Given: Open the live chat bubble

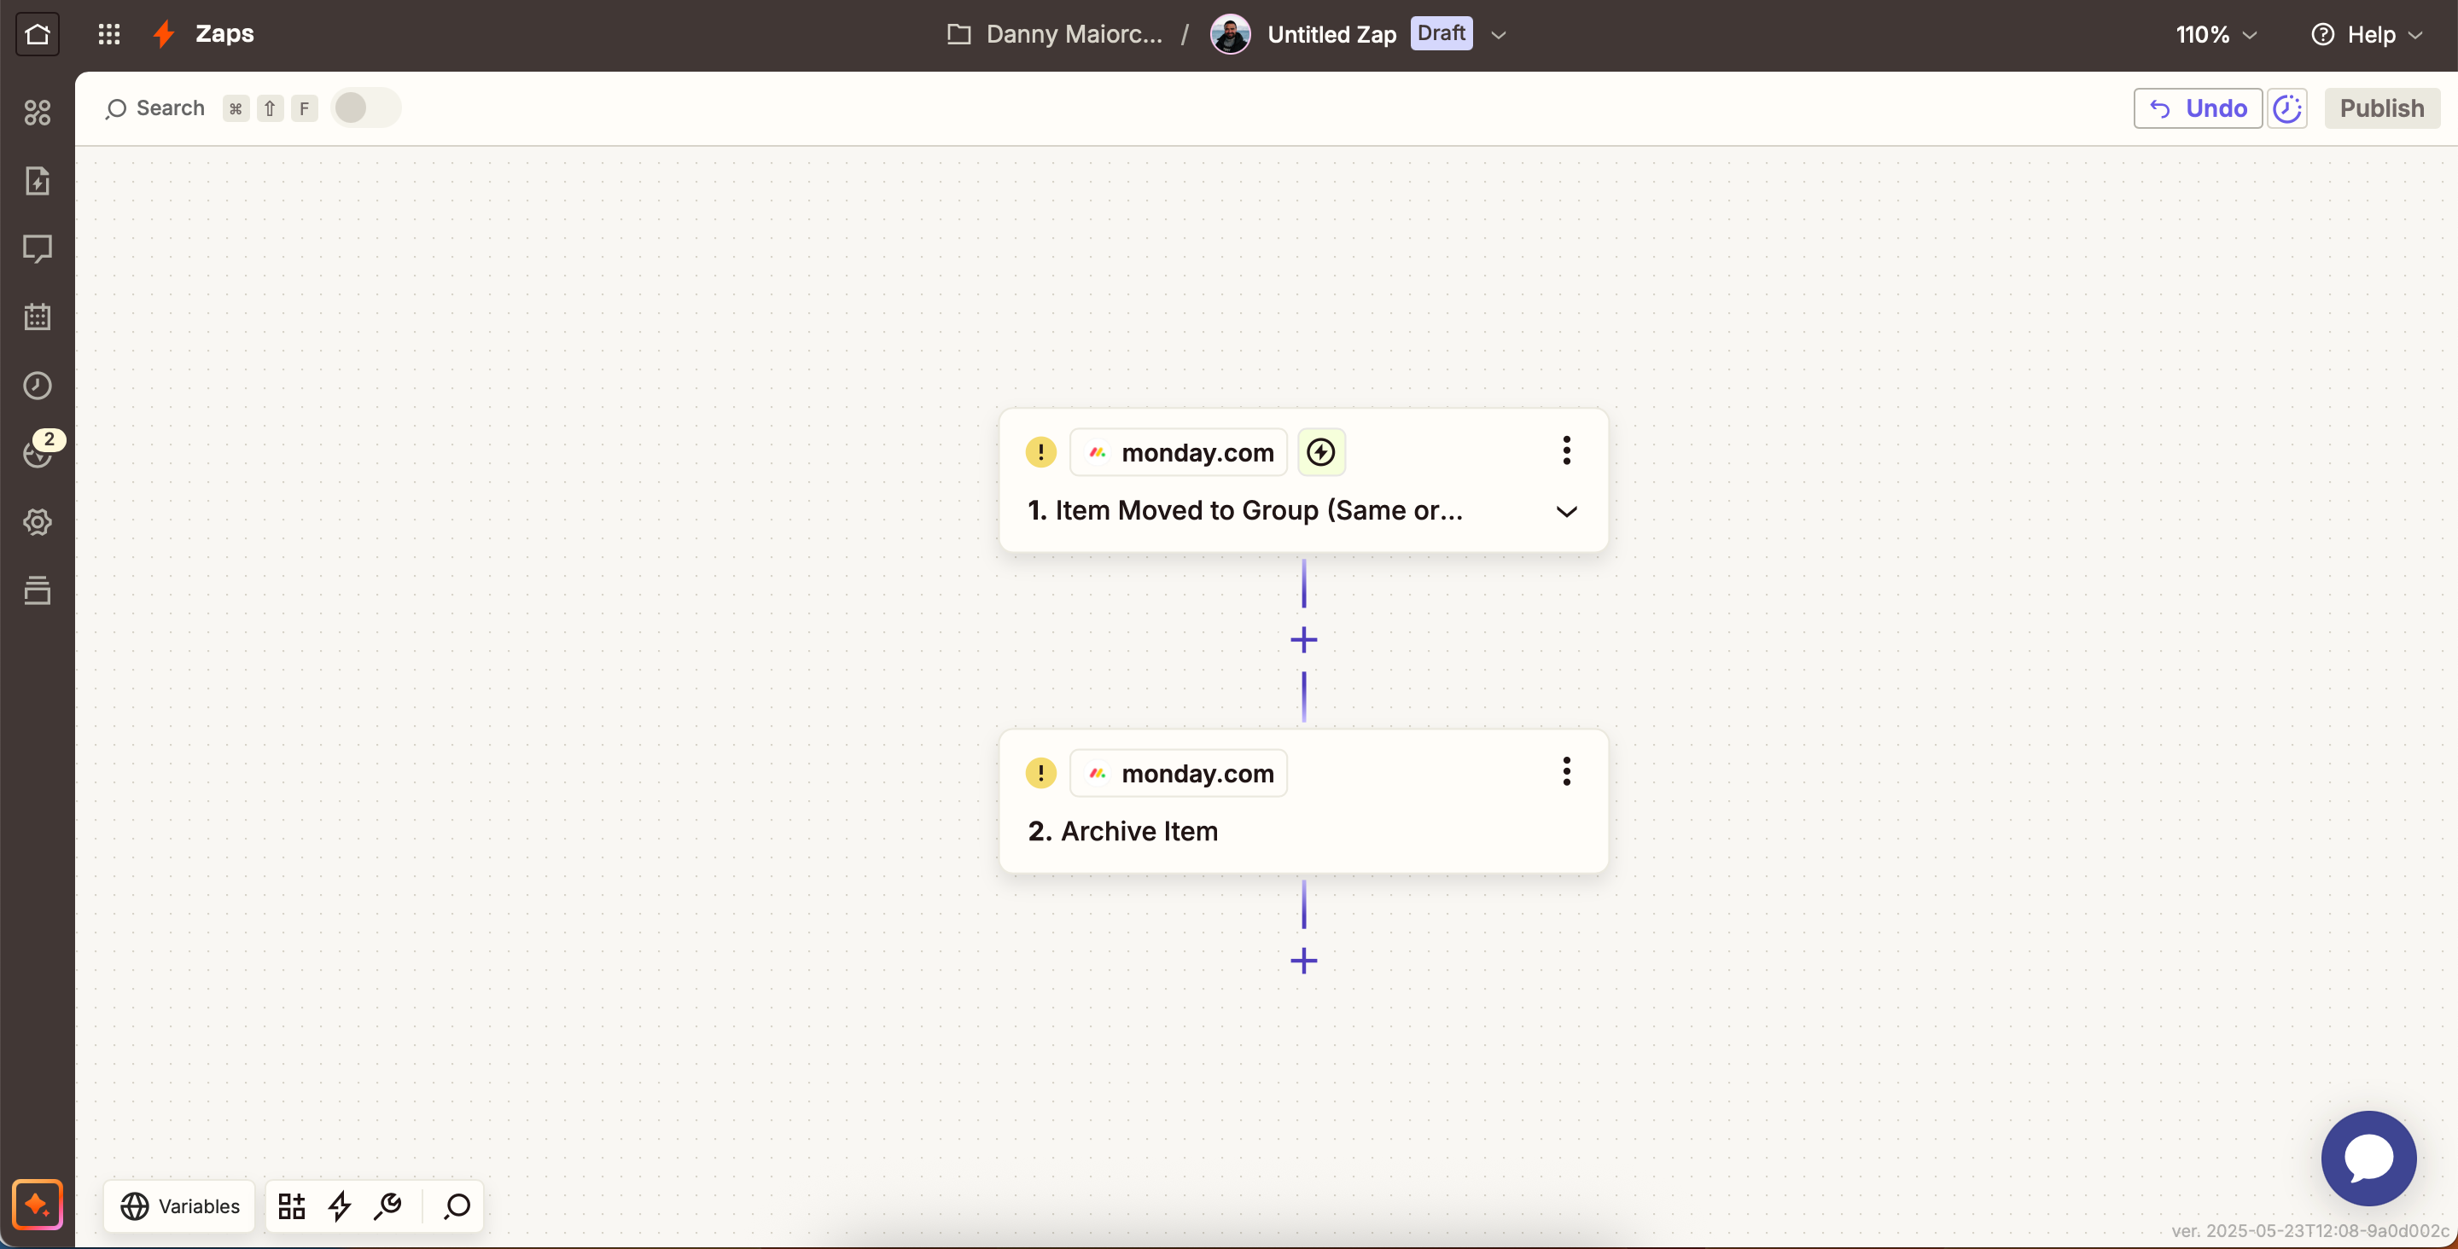Looking at the screenshot, I should tap(2368, 1159).
